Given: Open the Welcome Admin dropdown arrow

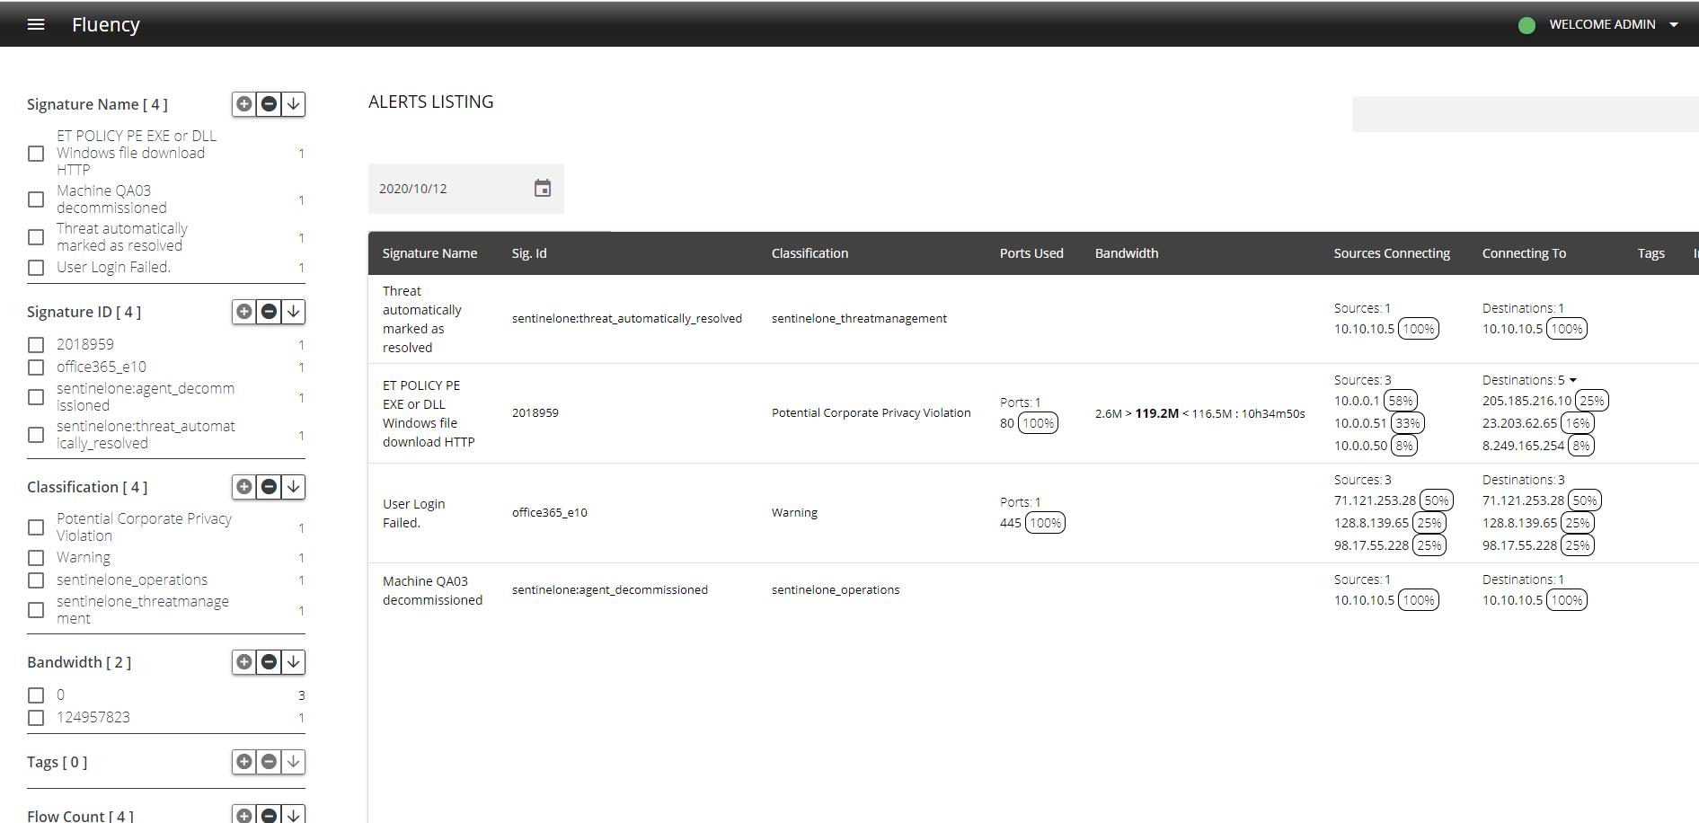Looking at the screenshot, I should (x=1674, y=25).
